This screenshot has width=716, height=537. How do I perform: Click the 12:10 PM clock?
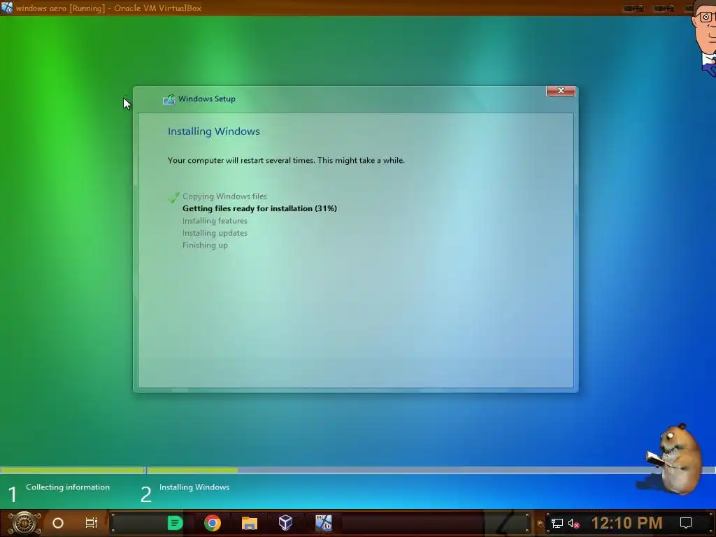(627, 523)
